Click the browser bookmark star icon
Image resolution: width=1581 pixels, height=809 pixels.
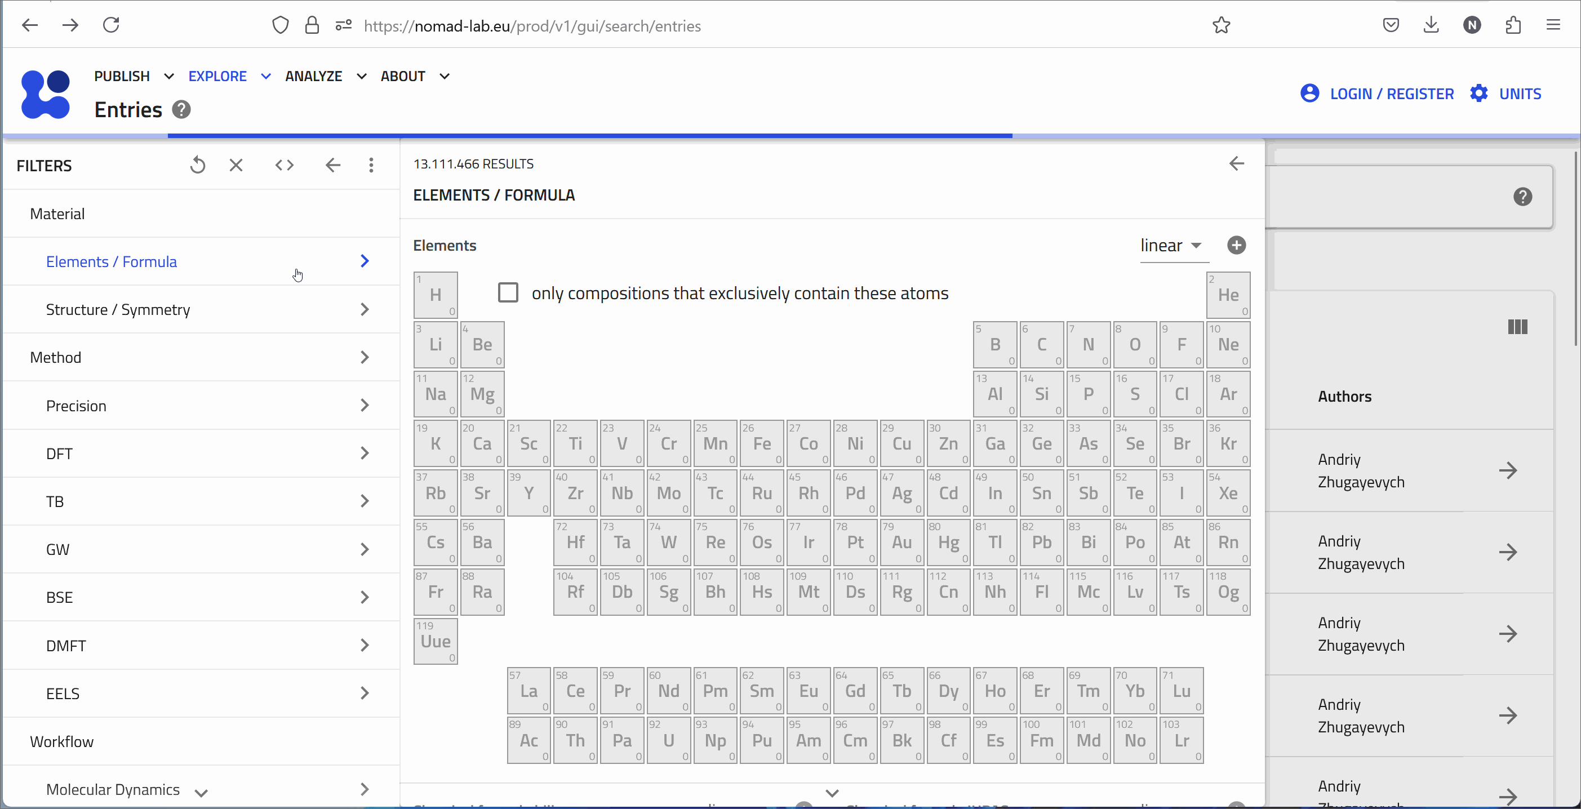(x=1221, y=25)
